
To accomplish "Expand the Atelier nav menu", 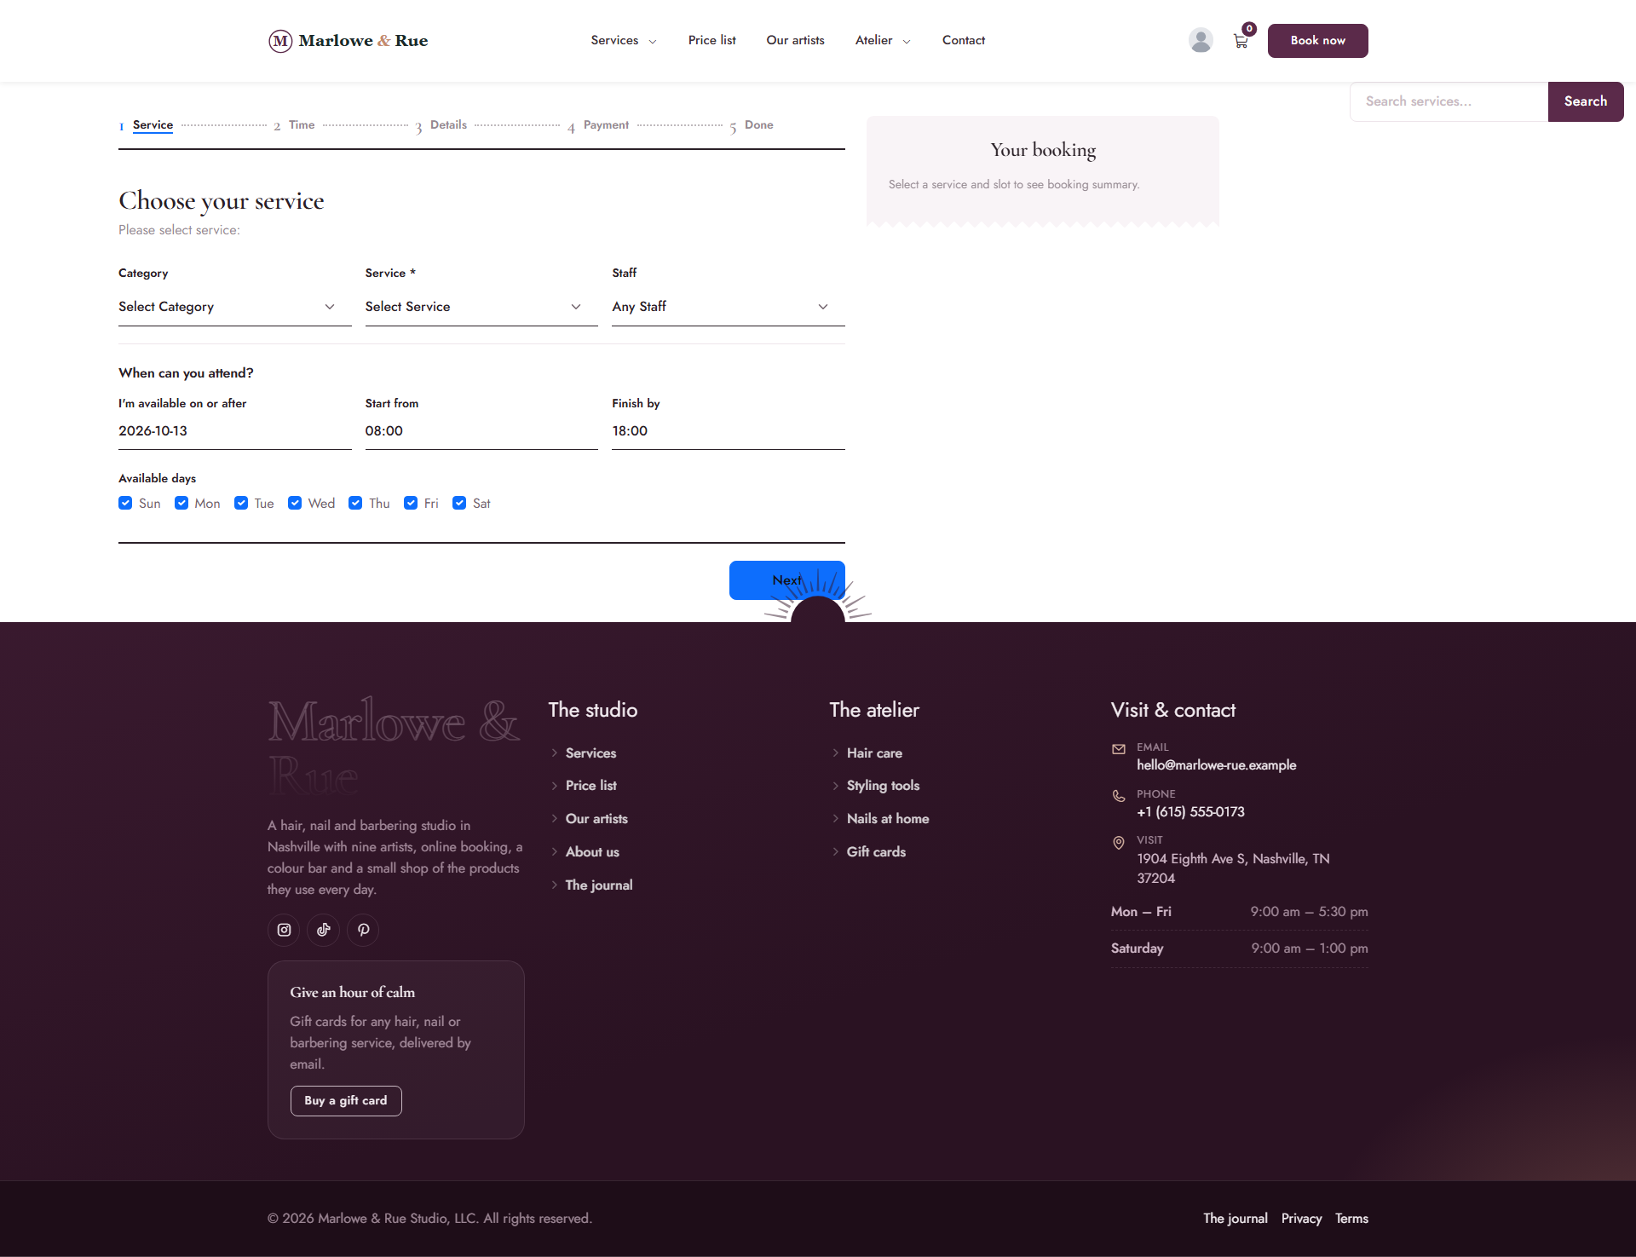I will (x=883, y=40).
